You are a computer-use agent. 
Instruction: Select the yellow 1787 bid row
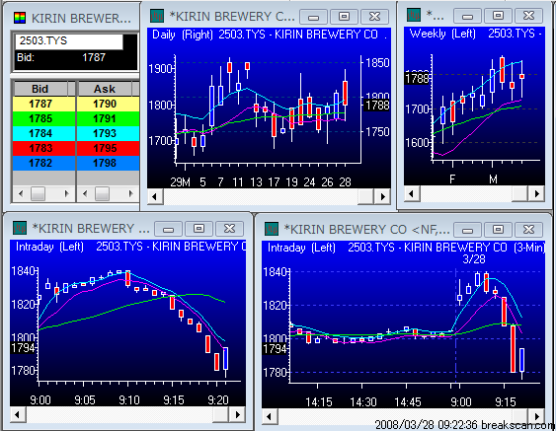[x=44, y=104]
